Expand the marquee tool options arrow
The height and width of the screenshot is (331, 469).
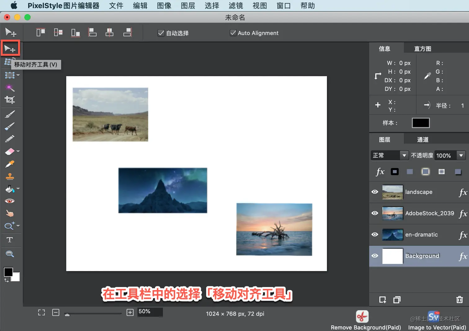click(x=18, y=75)
